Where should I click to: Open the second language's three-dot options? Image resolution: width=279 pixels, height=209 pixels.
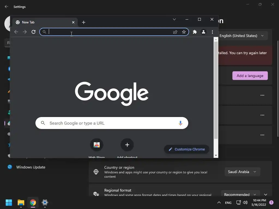click(262, 115)
